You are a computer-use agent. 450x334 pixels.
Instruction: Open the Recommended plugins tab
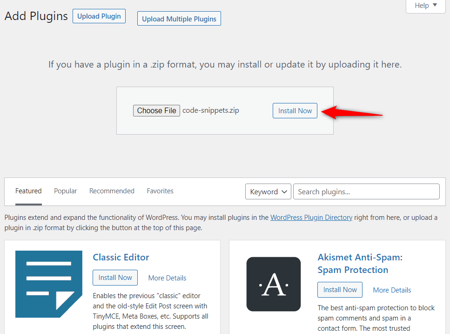(112, 191)
